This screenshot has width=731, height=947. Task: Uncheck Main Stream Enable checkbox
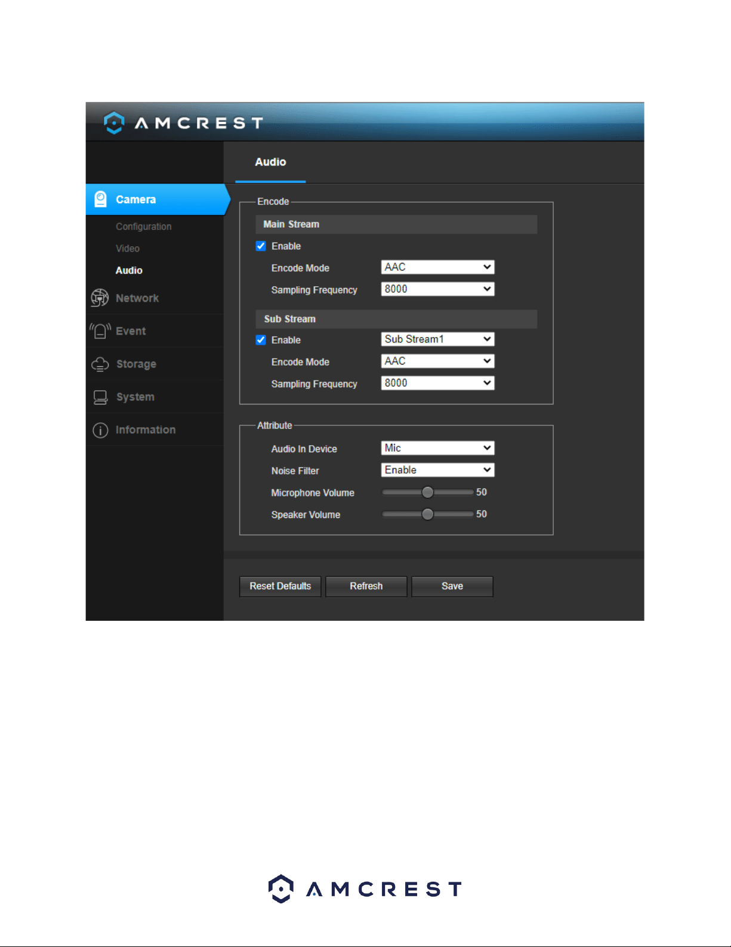point(261,246)
